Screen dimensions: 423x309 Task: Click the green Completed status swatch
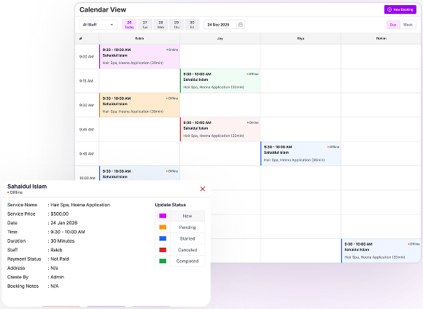[163, 261]
